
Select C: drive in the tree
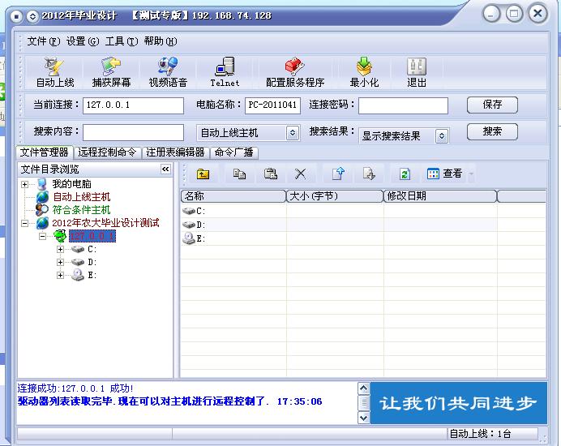click(92, 249)
